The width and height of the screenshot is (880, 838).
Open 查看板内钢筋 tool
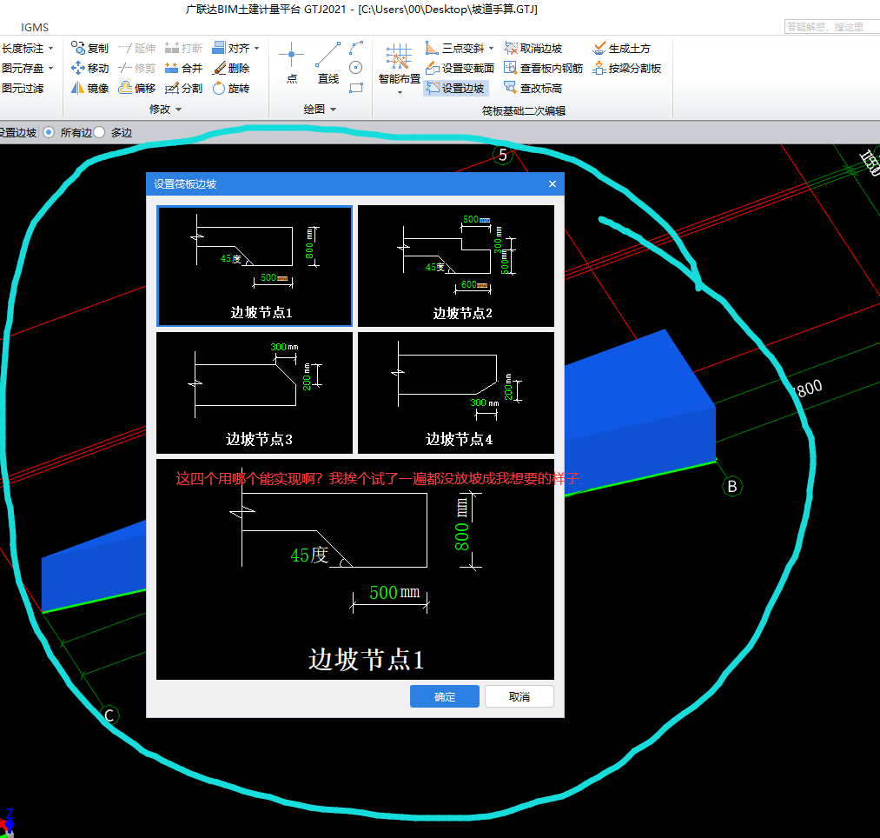pos(543,68)
